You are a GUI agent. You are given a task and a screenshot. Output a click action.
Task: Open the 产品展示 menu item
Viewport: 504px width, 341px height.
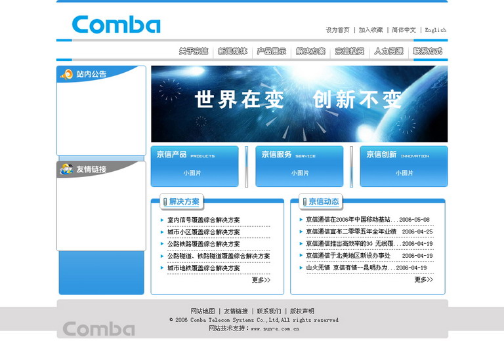272,51
